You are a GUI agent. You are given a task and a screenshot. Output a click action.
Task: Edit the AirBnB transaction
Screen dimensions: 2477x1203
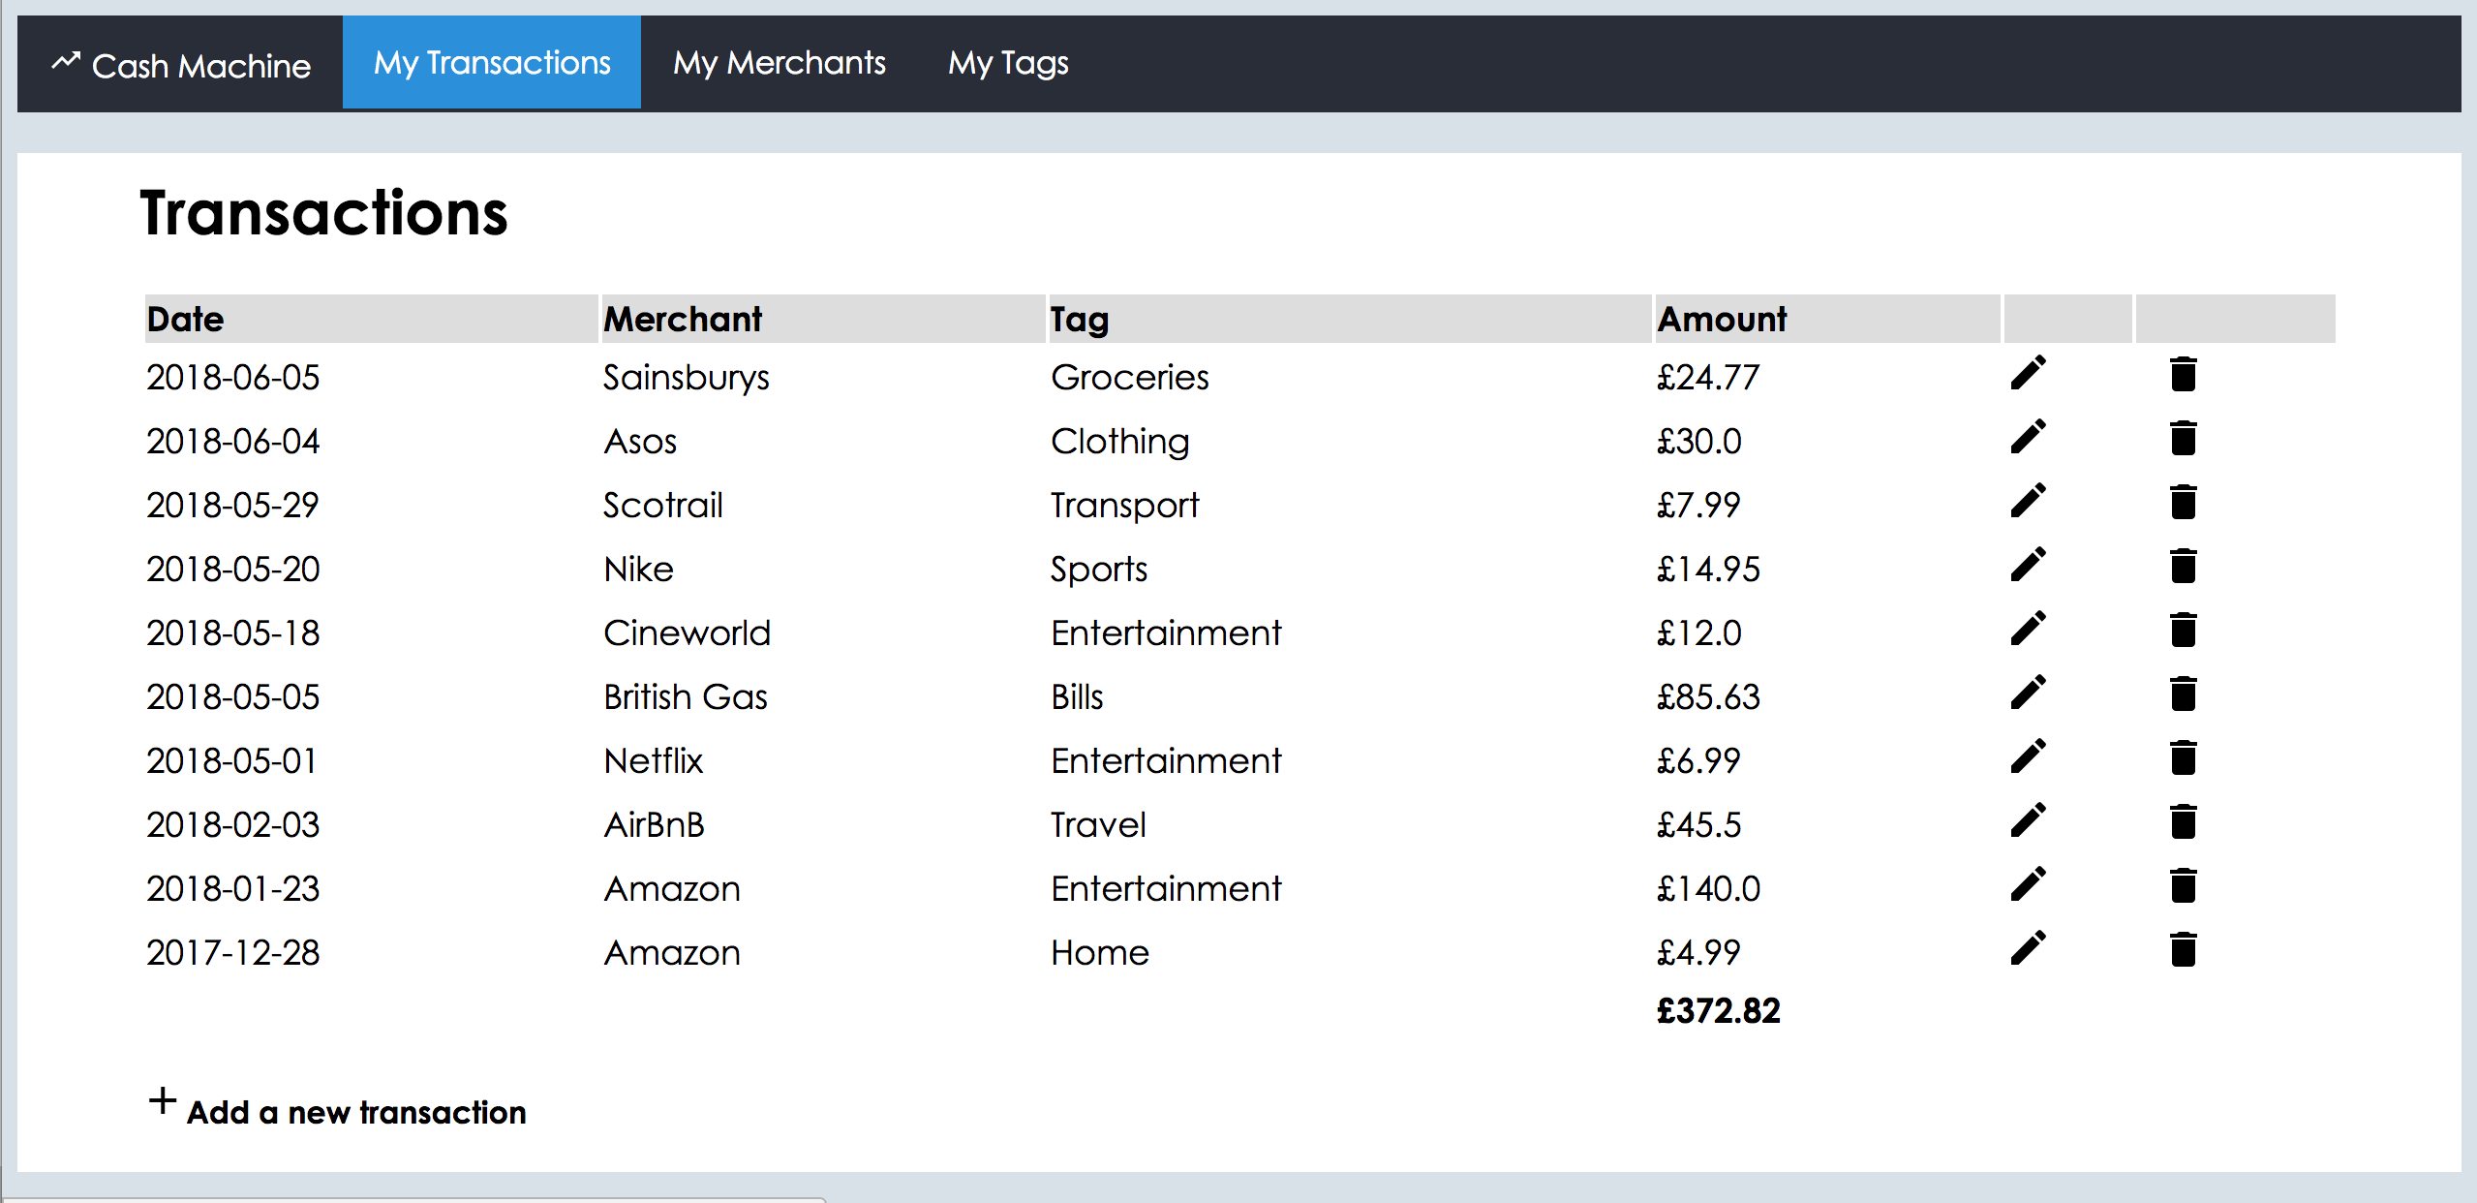[x=2028, y=820]
